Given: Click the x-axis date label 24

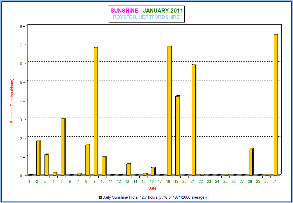Looking at the screenshot, I should point(217,181).
